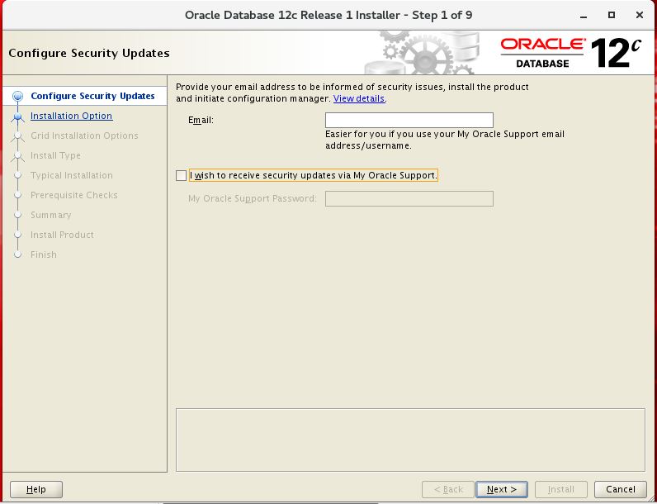Click the My Oracle Support Password field
This screenshot has height=504, width=657.
tap(409, 199)
